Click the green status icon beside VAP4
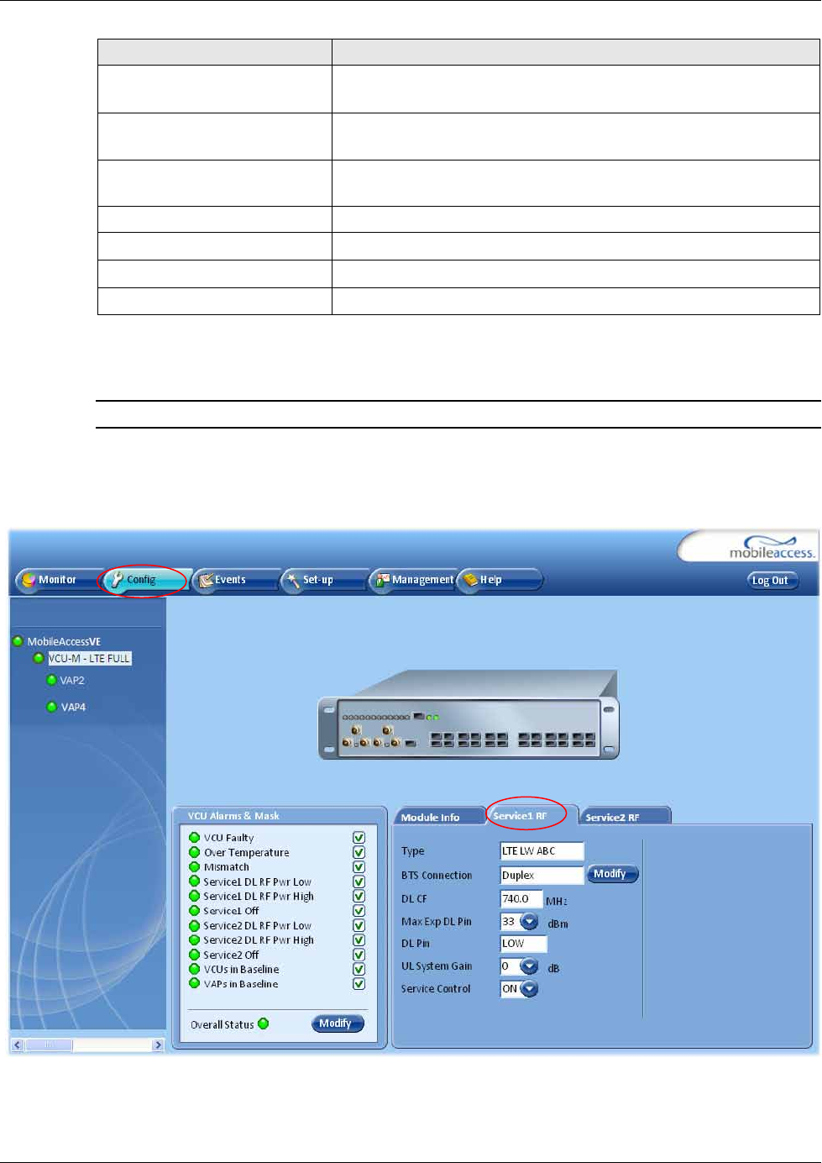 [51, 708]
